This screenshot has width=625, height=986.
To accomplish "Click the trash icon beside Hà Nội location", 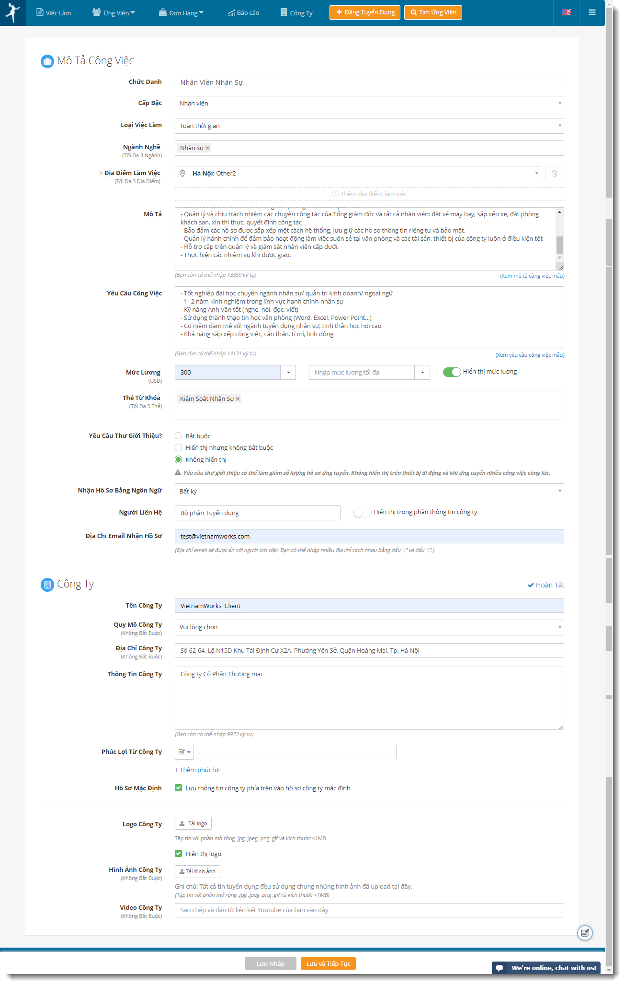I will click(x=555, y=174).
